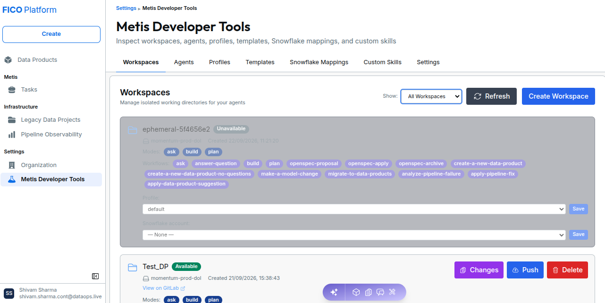Click the Unavailable status badge

tap(231, 129)
